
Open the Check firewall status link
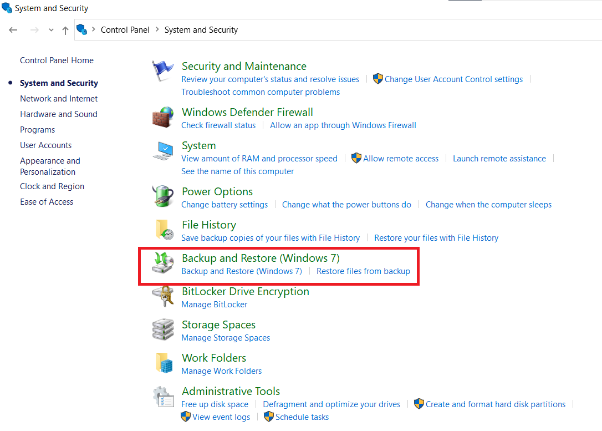[218, 125]
